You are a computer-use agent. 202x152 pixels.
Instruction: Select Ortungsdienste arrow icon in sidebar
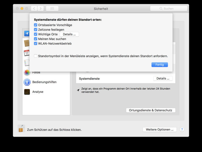[x=27, y=34]
